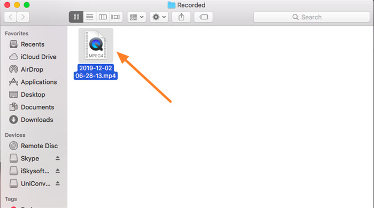Switch to icon view mode

(76, 17)
